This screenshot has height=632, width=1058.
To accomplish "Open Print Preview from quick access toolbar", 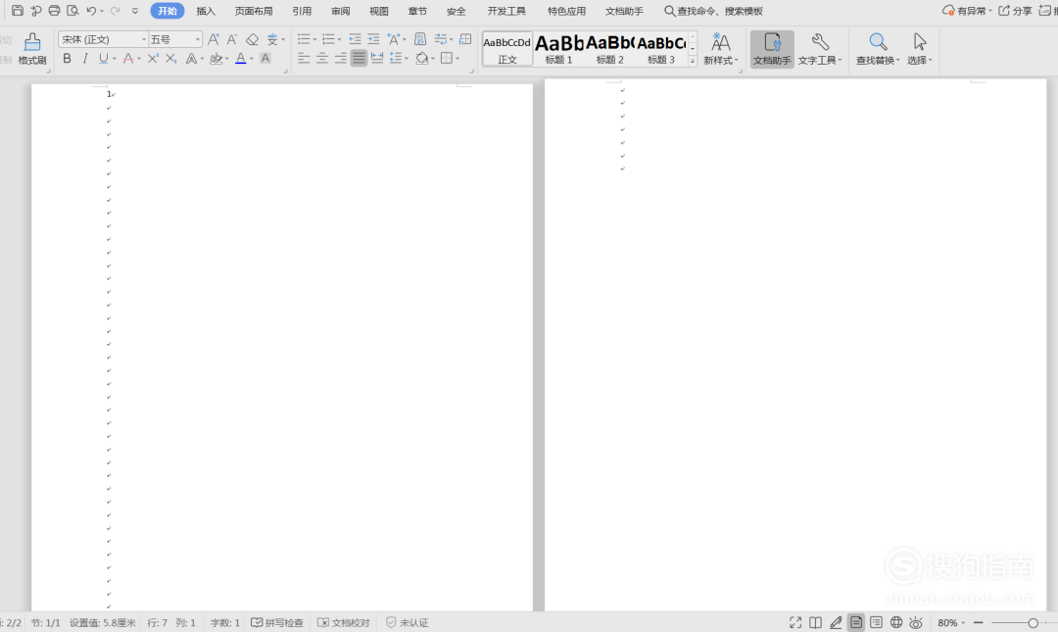I will coord(72,11).
